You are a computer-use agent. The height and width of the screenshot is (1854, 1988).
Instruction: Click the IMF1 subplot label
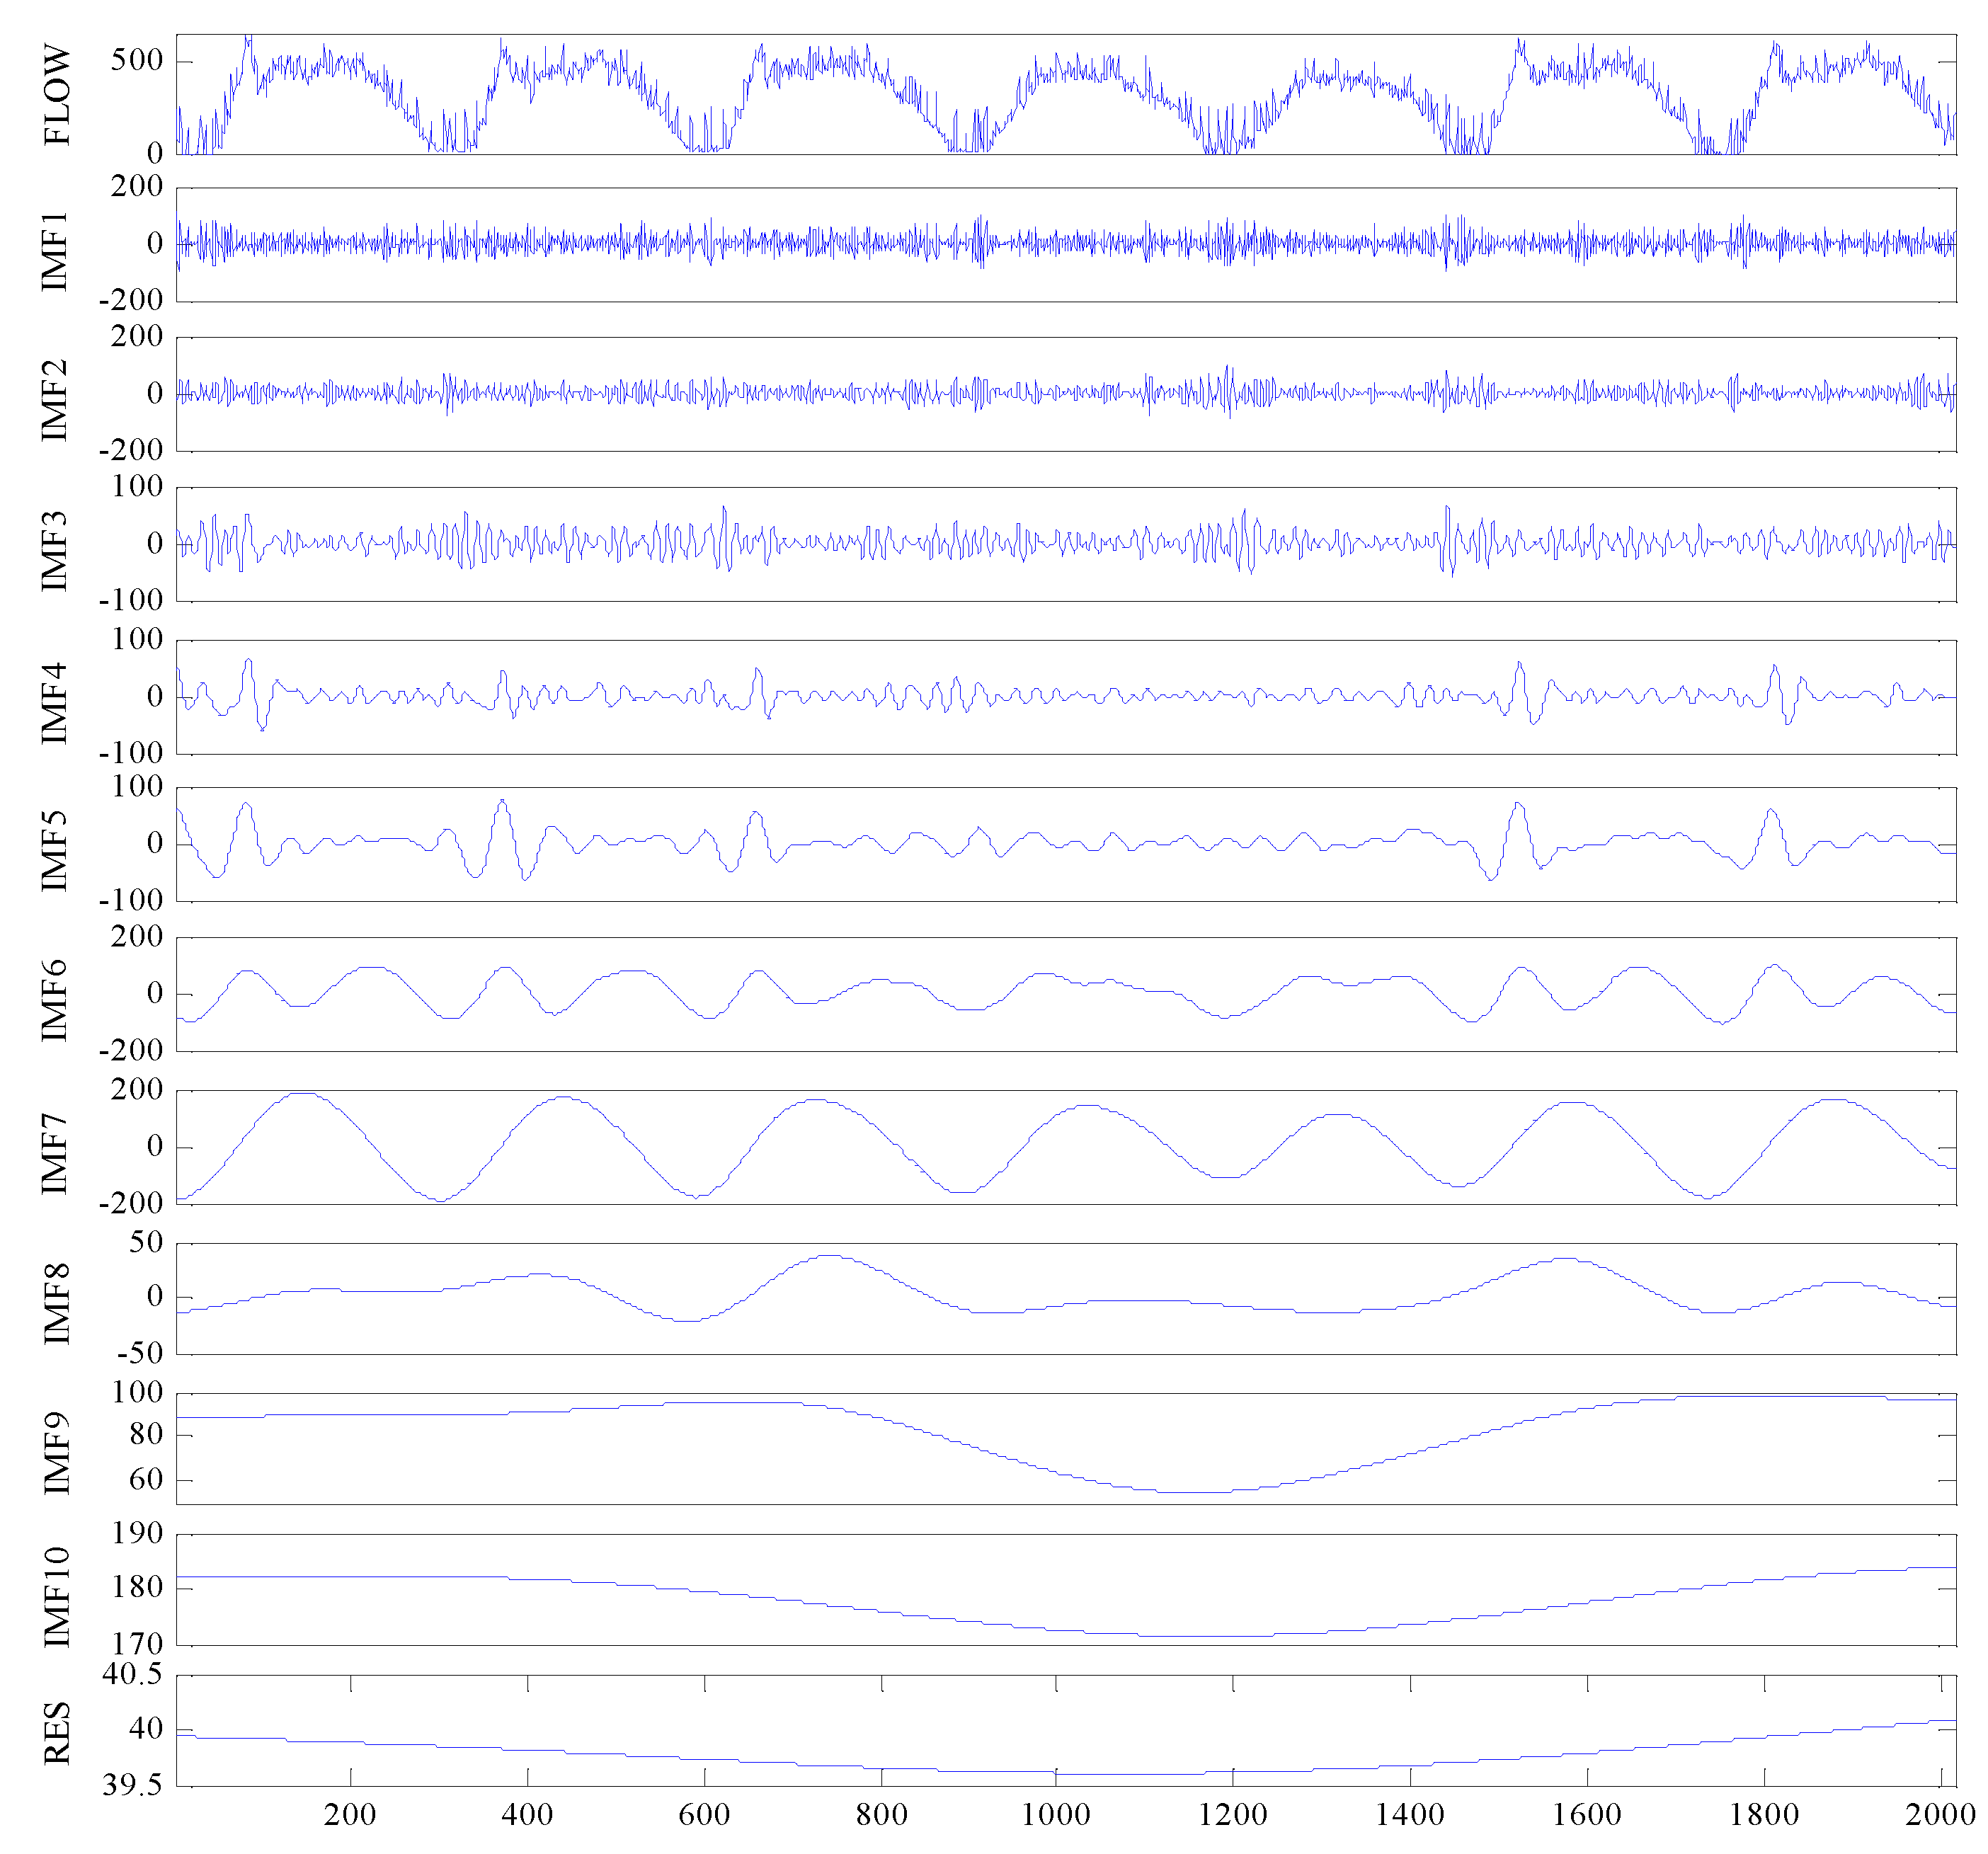point(55,251)
